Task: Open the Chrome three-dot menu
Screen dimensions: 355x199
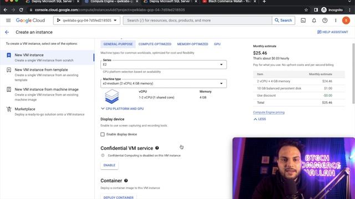Action: 350,10
